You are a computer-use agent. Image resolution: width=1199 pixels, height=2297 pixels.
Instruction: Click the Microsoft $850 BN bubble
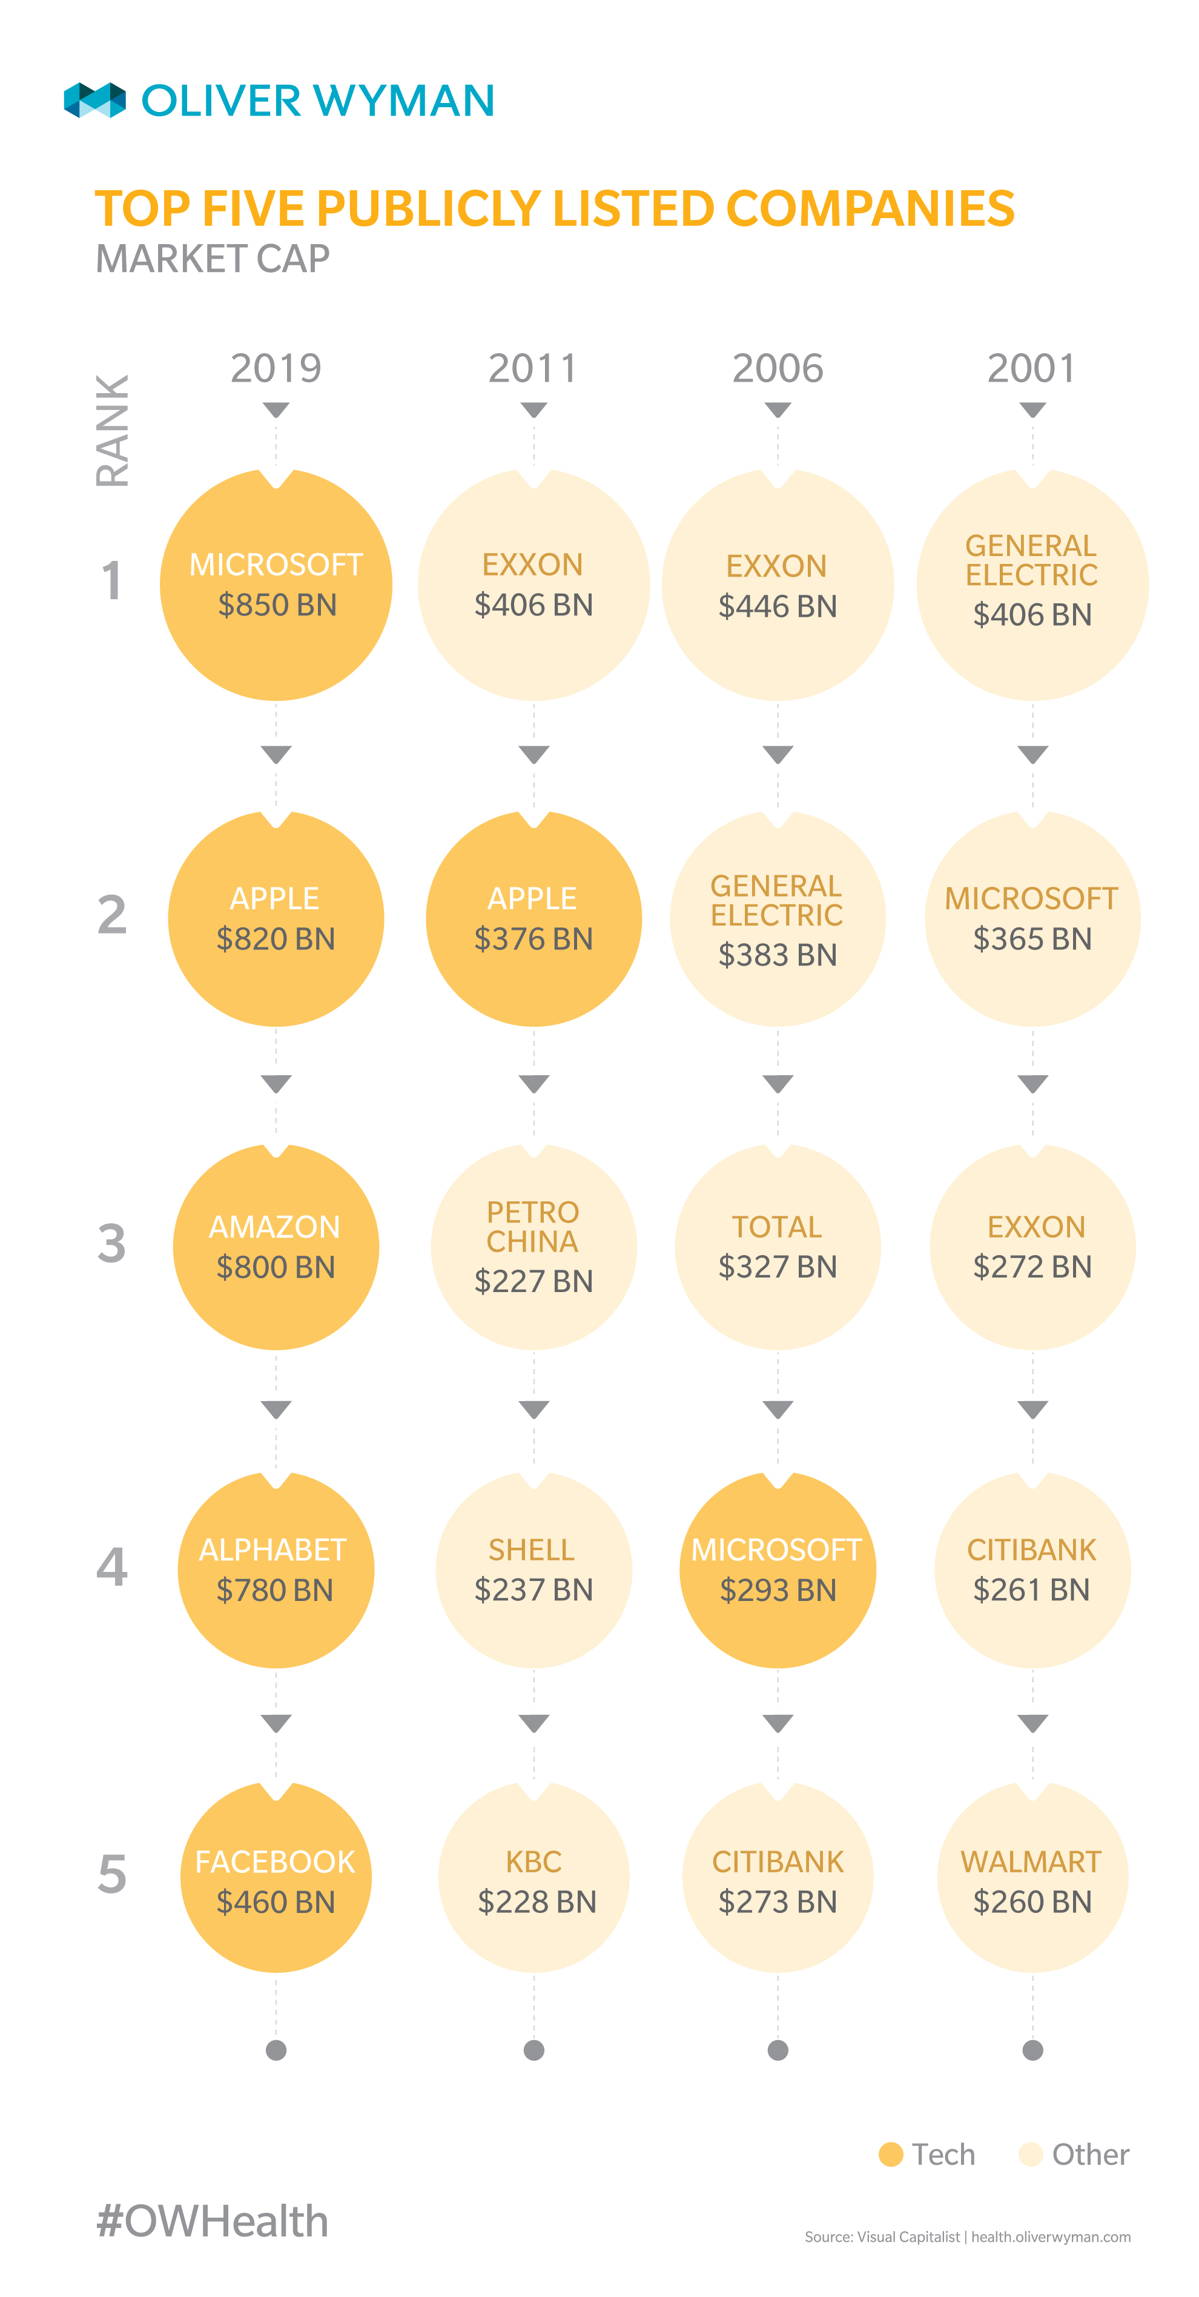[x=276, y=585]
